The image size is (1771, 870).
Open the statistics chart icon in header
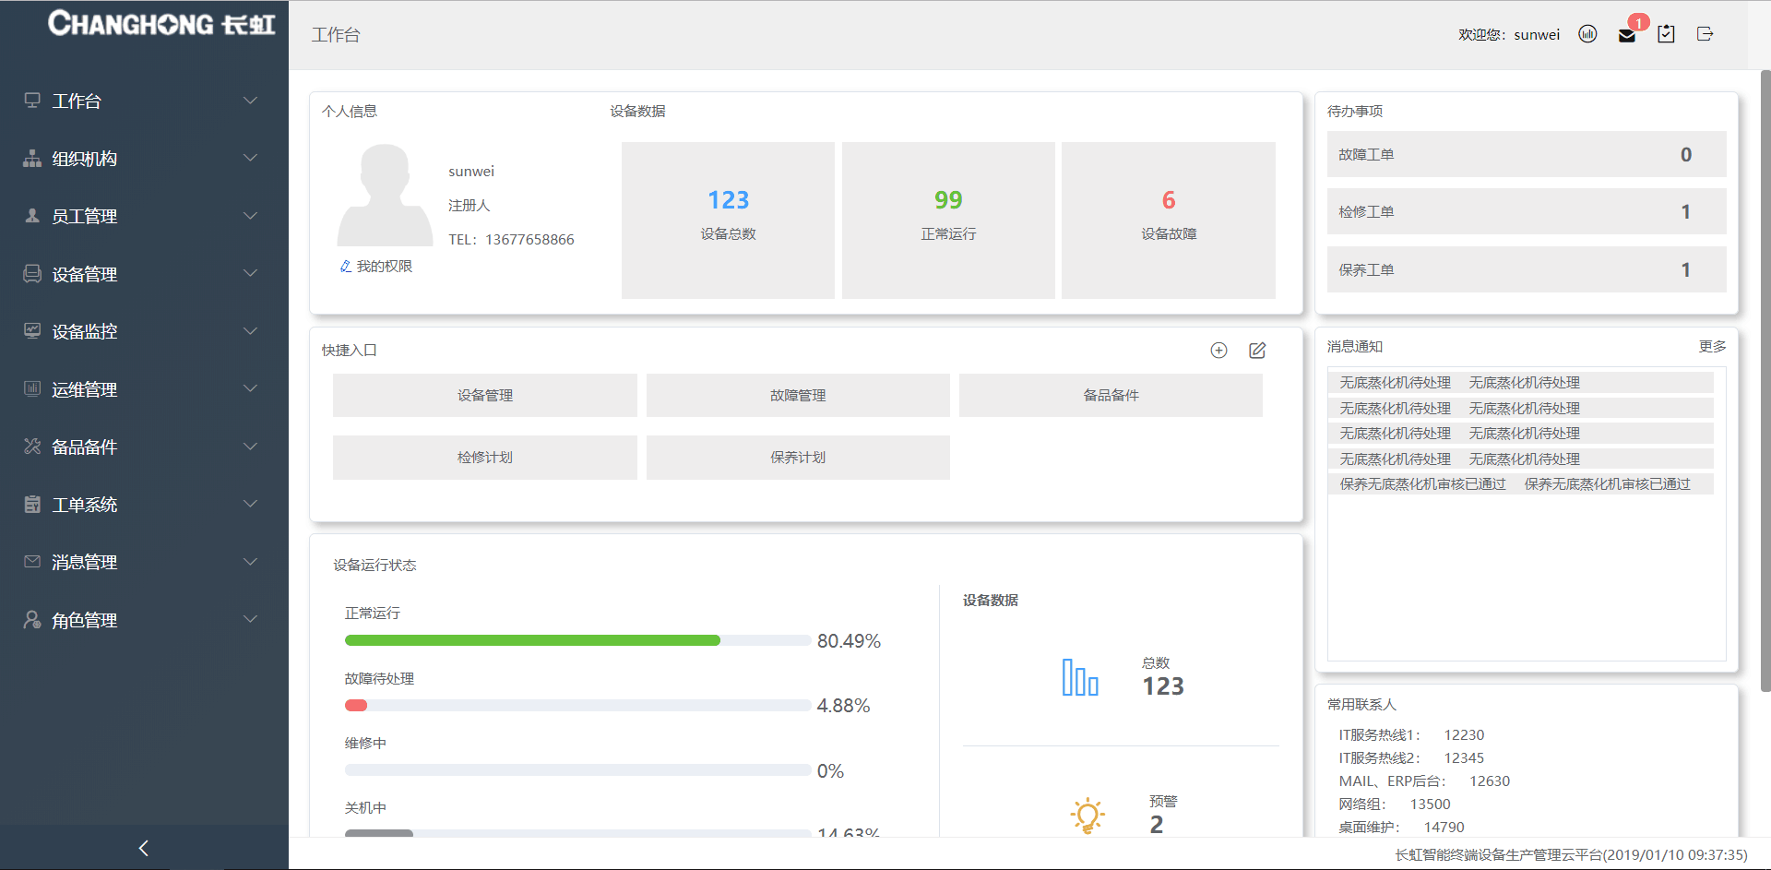[1587, 34]
